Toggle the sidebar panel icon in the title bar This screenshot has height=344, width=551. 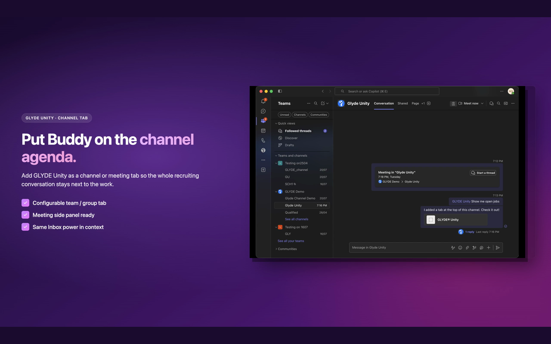pyautogui.click(x=280, y=91)
